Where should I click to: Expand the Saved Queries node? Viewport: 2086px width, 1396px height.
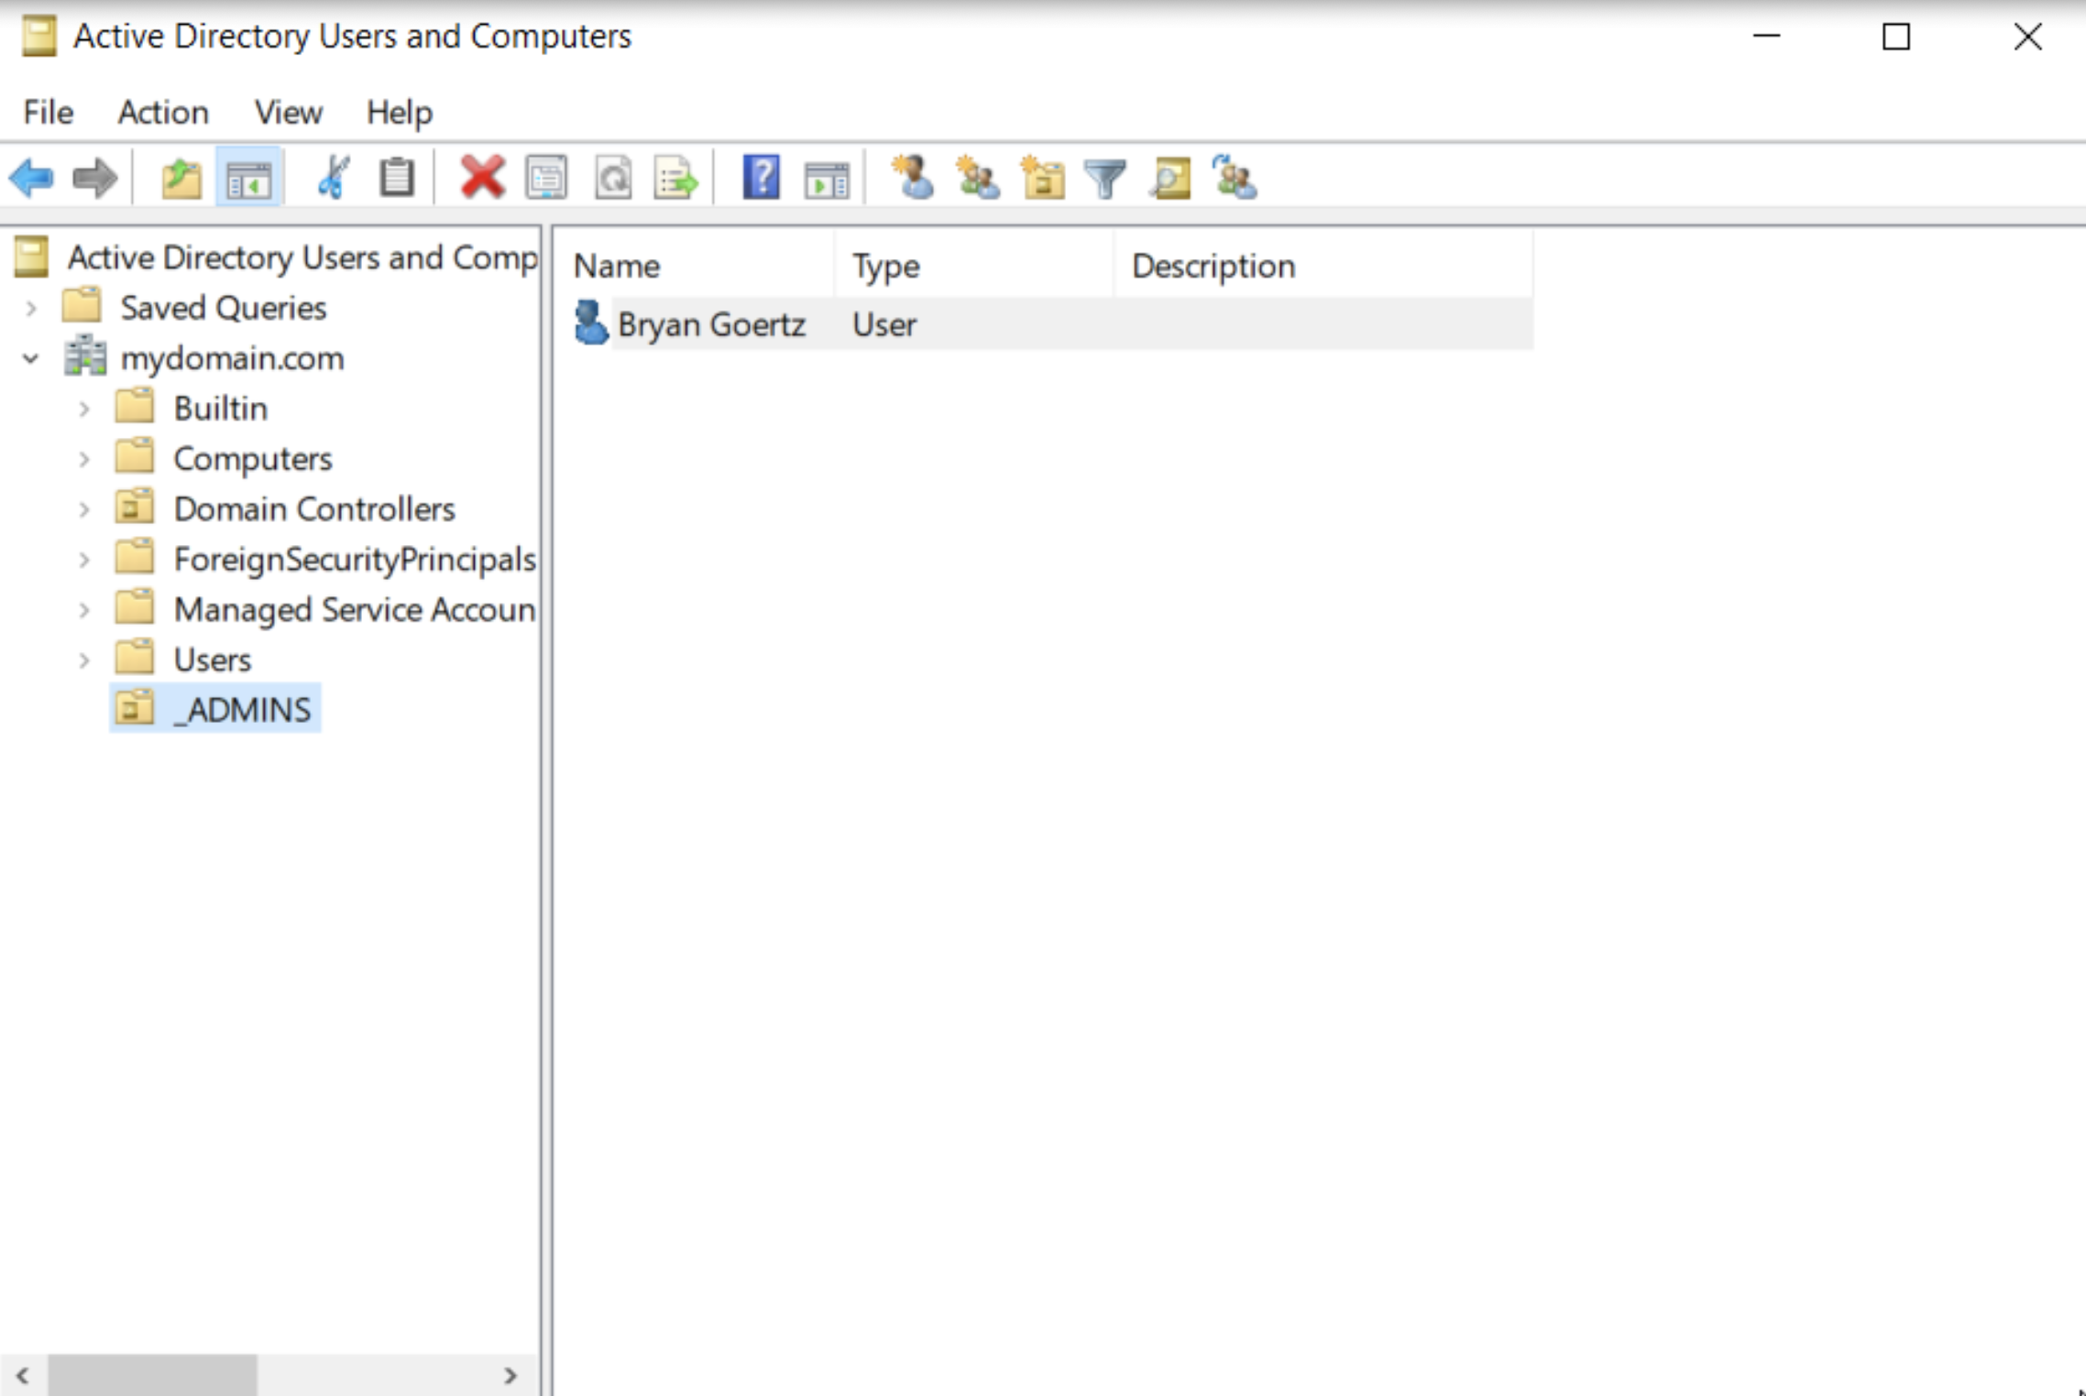point(31,308)
